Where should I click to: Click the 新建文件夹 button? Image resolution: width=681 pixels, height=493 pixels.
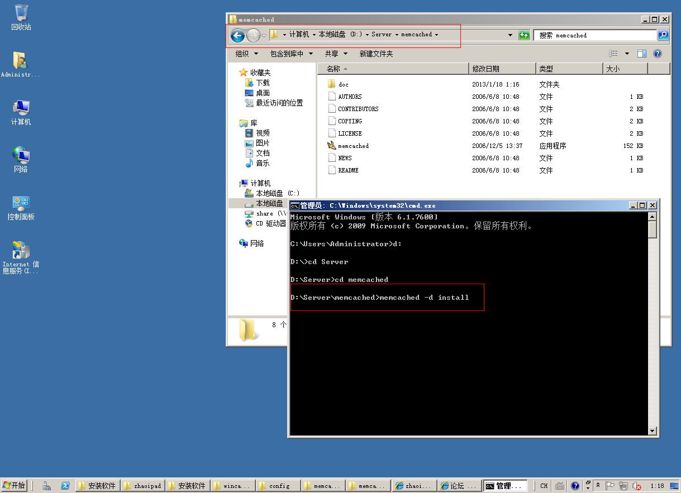376,54
